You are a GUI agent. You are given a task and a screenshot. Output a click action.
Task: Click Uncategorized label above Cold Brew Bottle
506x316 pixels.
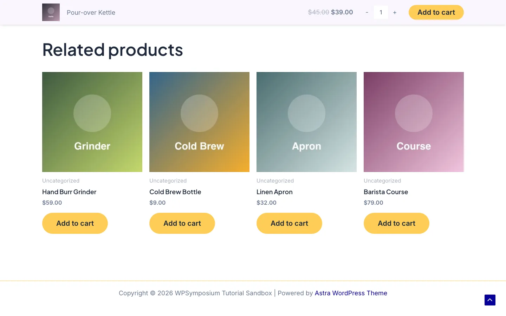(168, 181)
